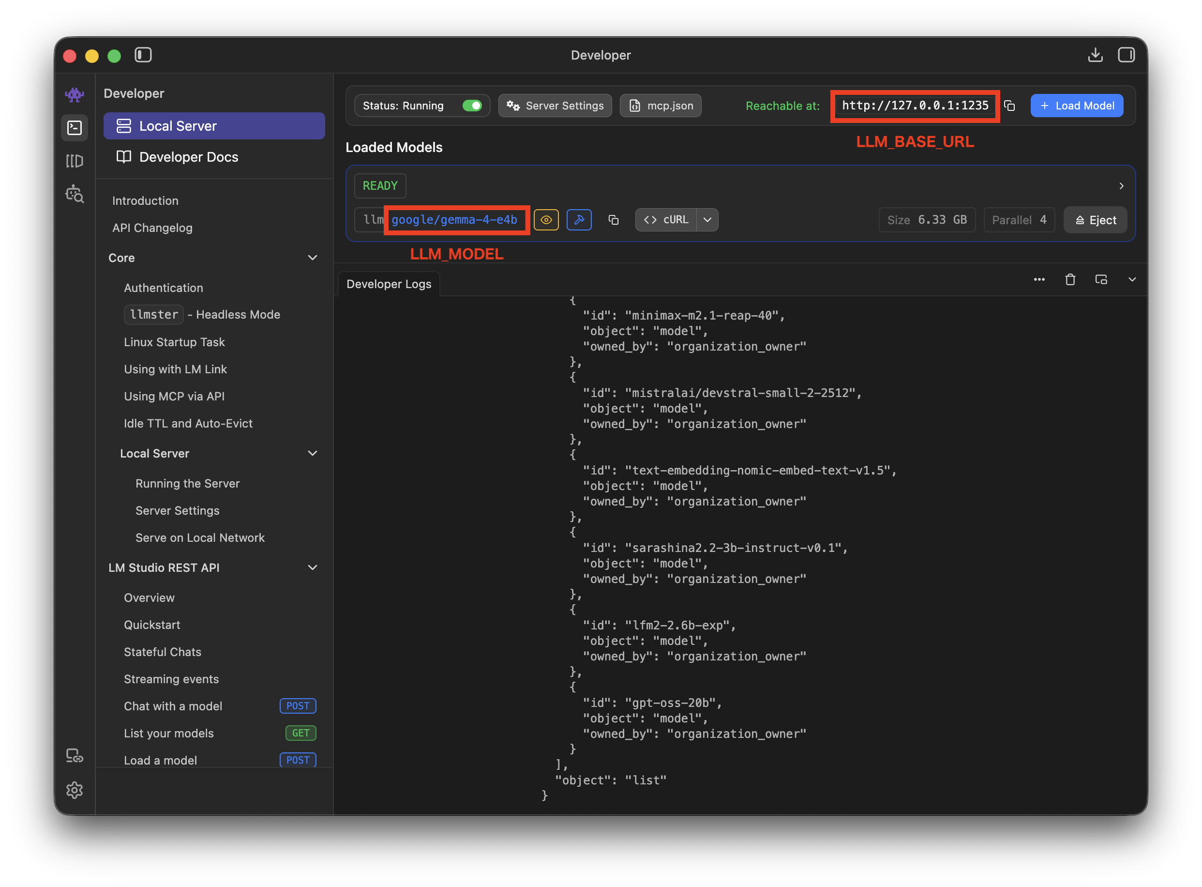Collapse the Local Server docs subsection
Image resolution: width=1202 pixels, height=887 pixels.
click(x=312, y=453)
